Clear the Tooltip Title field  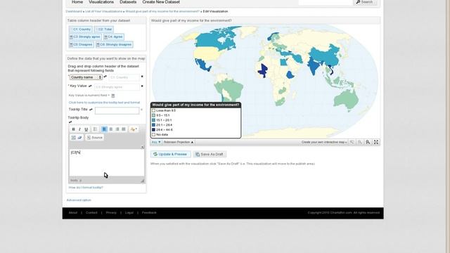point(141,110)
